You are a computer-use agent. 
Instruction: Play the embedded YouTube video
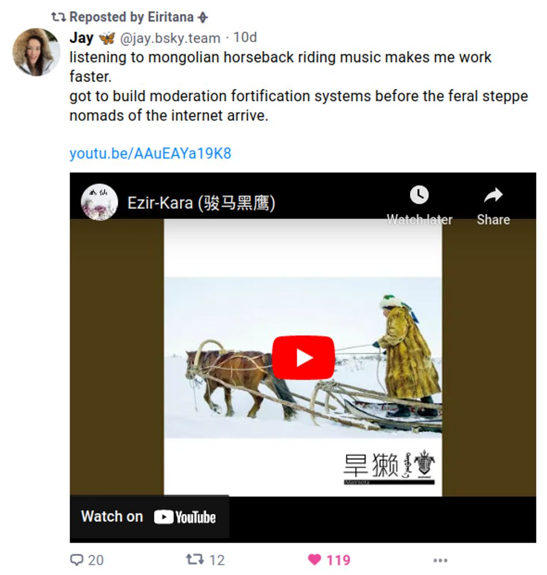303,357
